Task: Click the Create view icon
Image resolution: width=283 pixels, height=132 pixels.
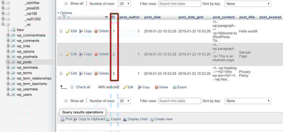Action: [x=152, y=119]
